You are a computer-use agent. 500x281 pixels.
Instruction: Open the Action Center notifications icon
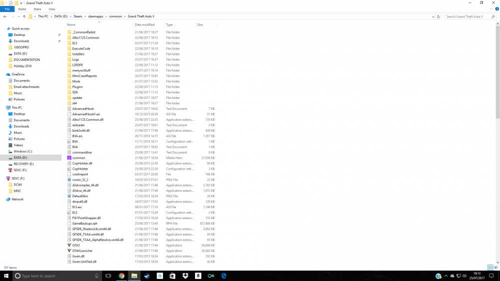coord(491,276)
